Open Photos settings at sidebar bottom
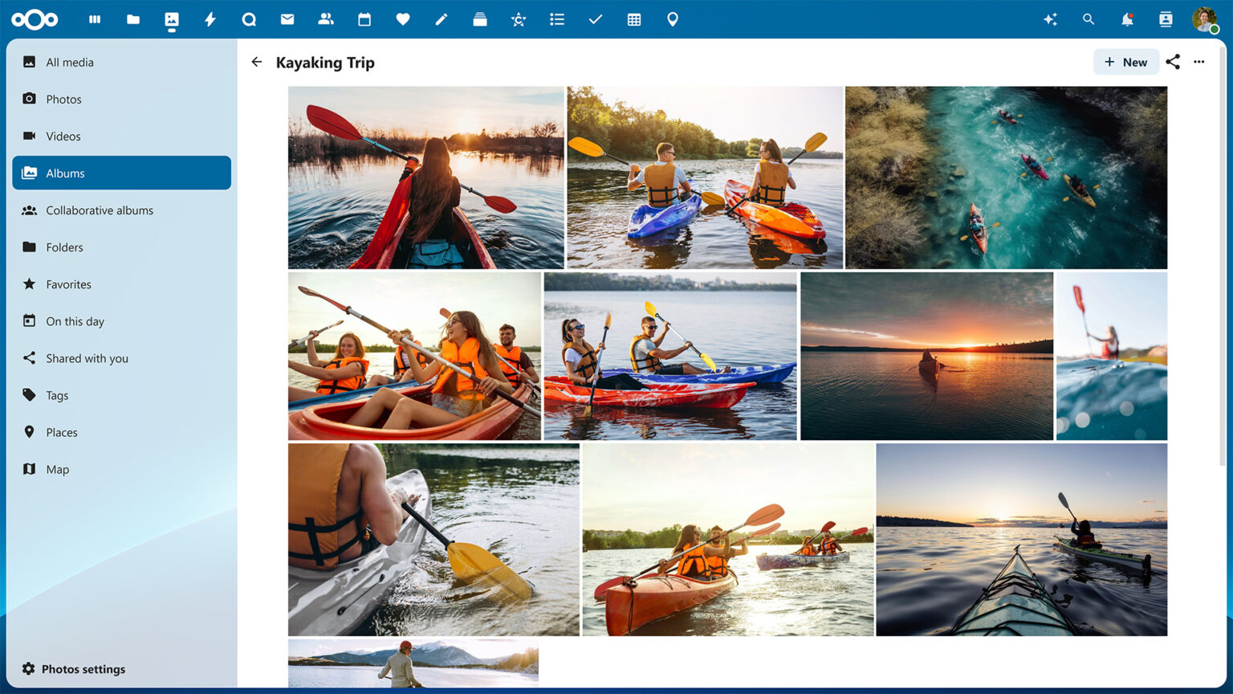This screenshot has height=694, width=1233. coord(83,668)
